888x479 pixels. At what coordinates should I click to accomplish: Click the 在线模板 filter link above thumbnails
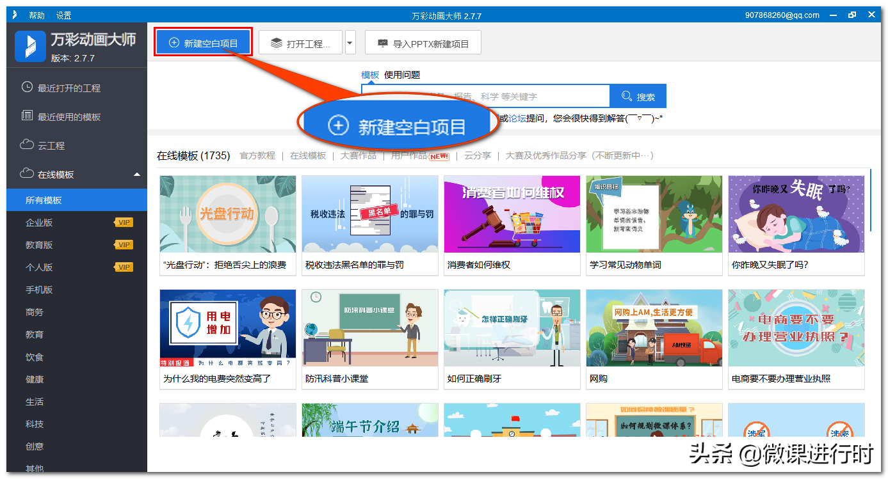click(x=308, y=155)
